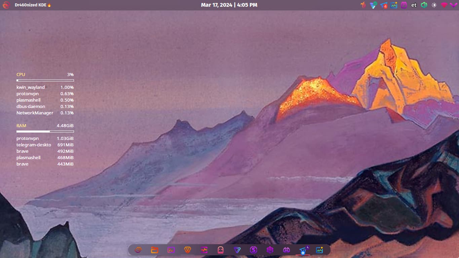Launch the terminal from the dock
The height and width of the screenshot is (258, 459).
[x=171, y=250]
